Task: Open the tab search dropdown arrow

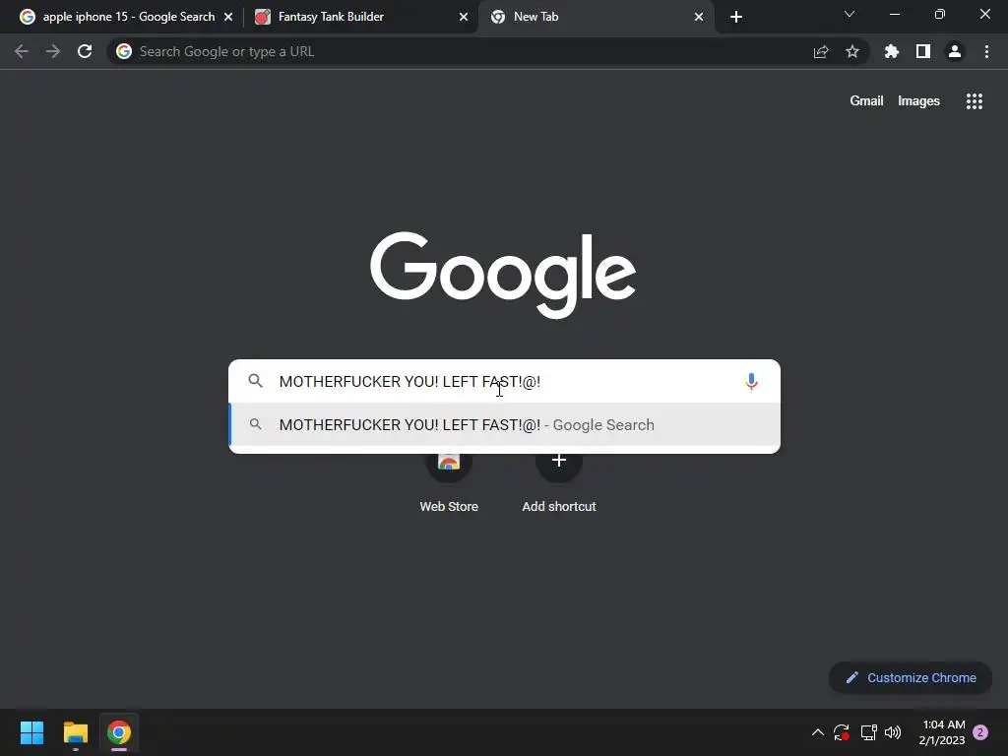Action: click(850, 14)
